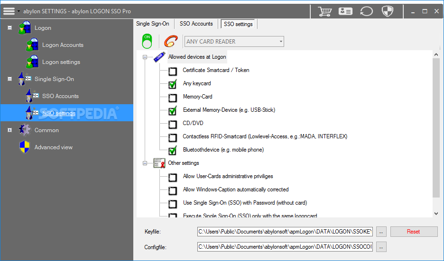Screen dimensions: 444x261
Task: Browse for Configfile with the ellipsis button
Action: click(381, 247)
